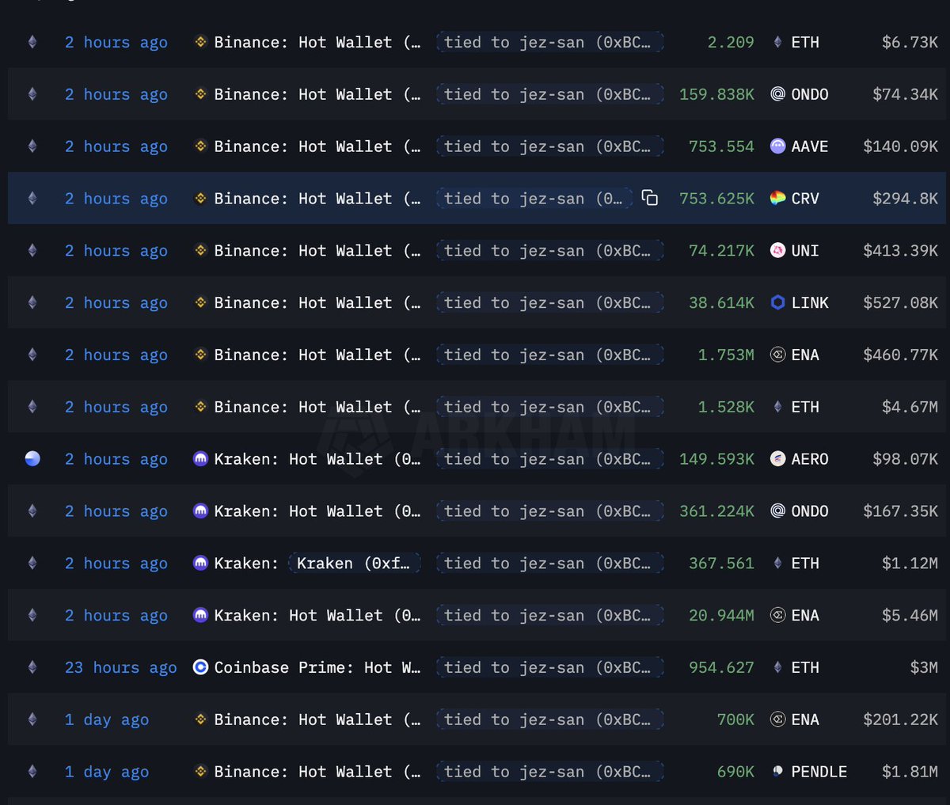Open 'tied to jez-san' in CRV row

click(534, 199)
